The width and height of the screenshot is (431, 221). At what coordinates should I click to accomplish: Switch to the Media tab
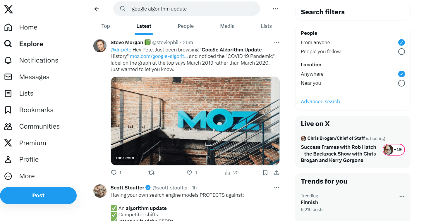[x=227, y=26]
